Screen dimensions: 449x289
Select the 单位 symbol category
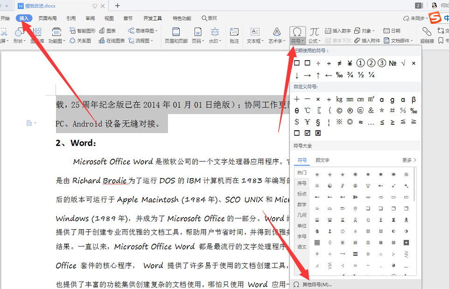click(302, 226)
